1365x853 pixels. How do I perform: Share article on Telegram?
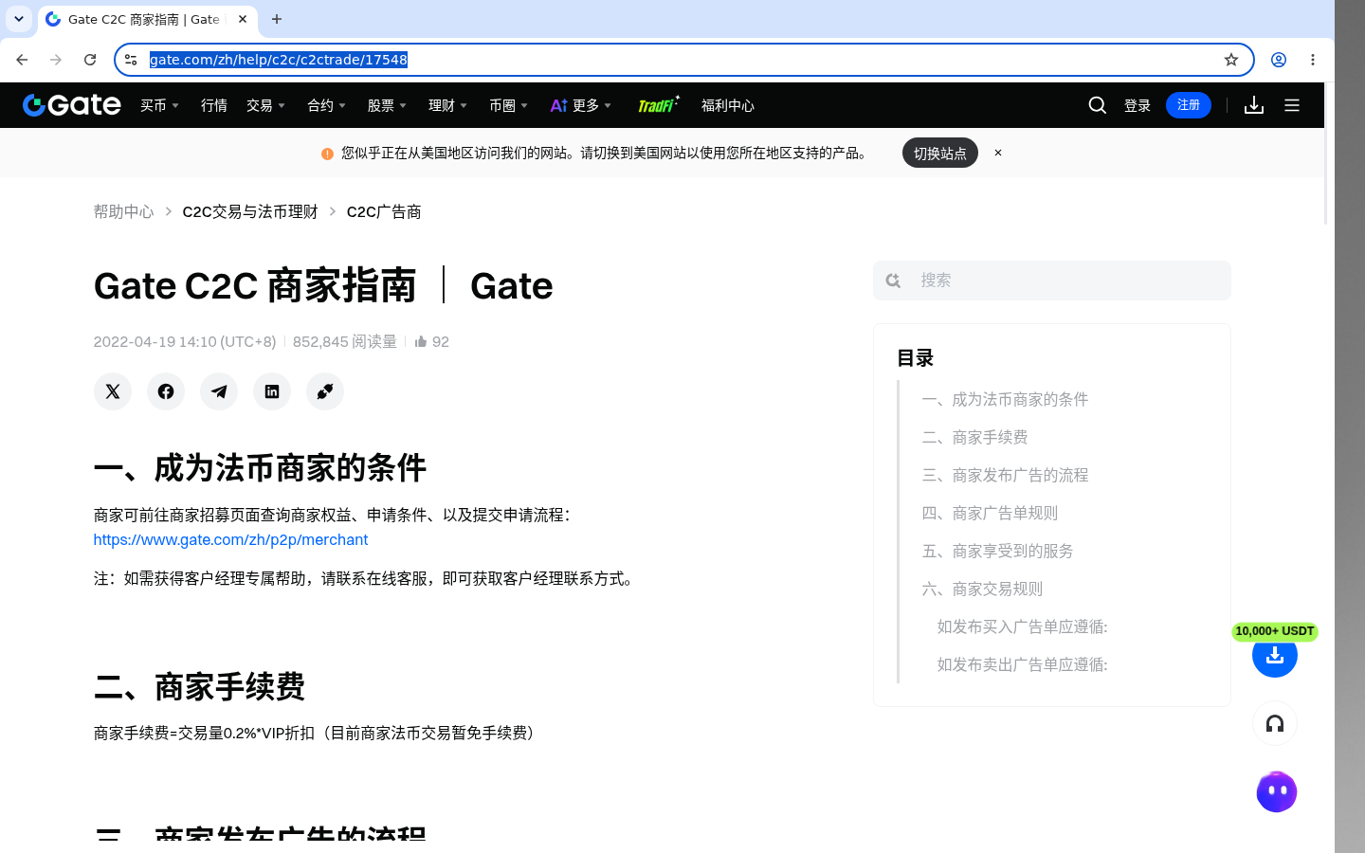[219, 391]
